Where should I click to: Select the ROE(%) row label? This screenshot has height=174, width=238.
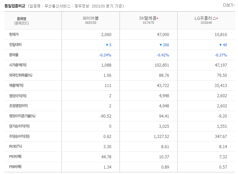pos(16,146)
